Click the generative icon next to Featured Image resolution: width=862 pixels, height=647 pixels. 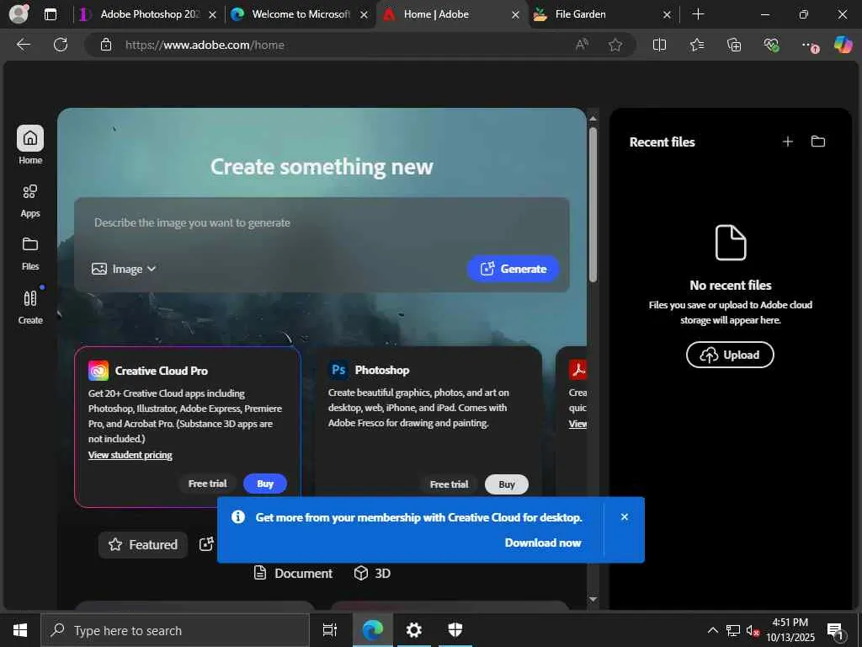206,544
